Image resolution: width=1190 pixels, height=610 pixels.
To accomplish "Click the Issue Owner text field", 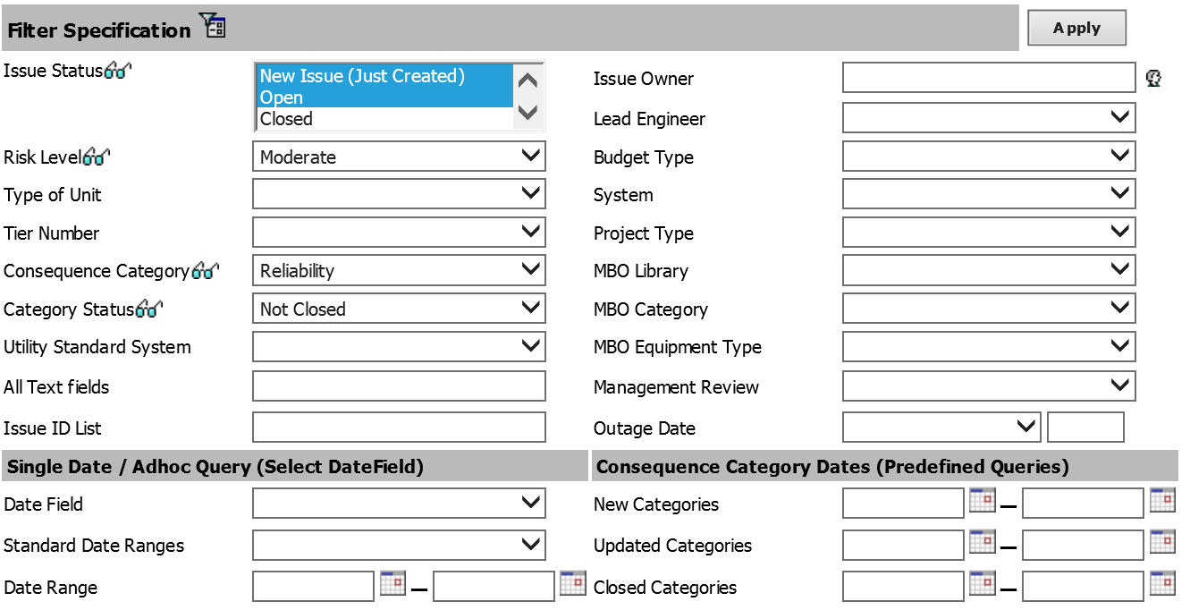I will [989, 78].
